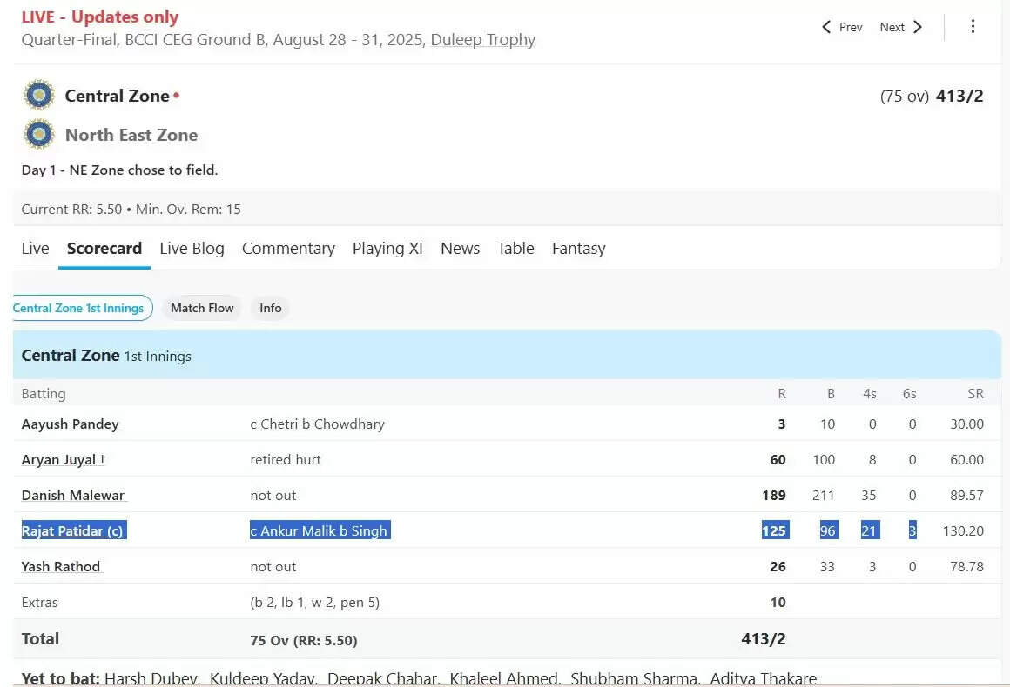Select the Scorecard tab
Image resolution: width=1010 pixels, height=687 pixels.
pos(104,249)
